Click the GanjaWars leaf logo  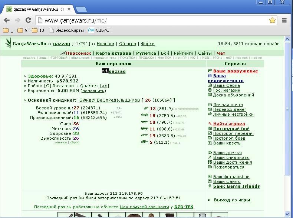click(9, 43)
